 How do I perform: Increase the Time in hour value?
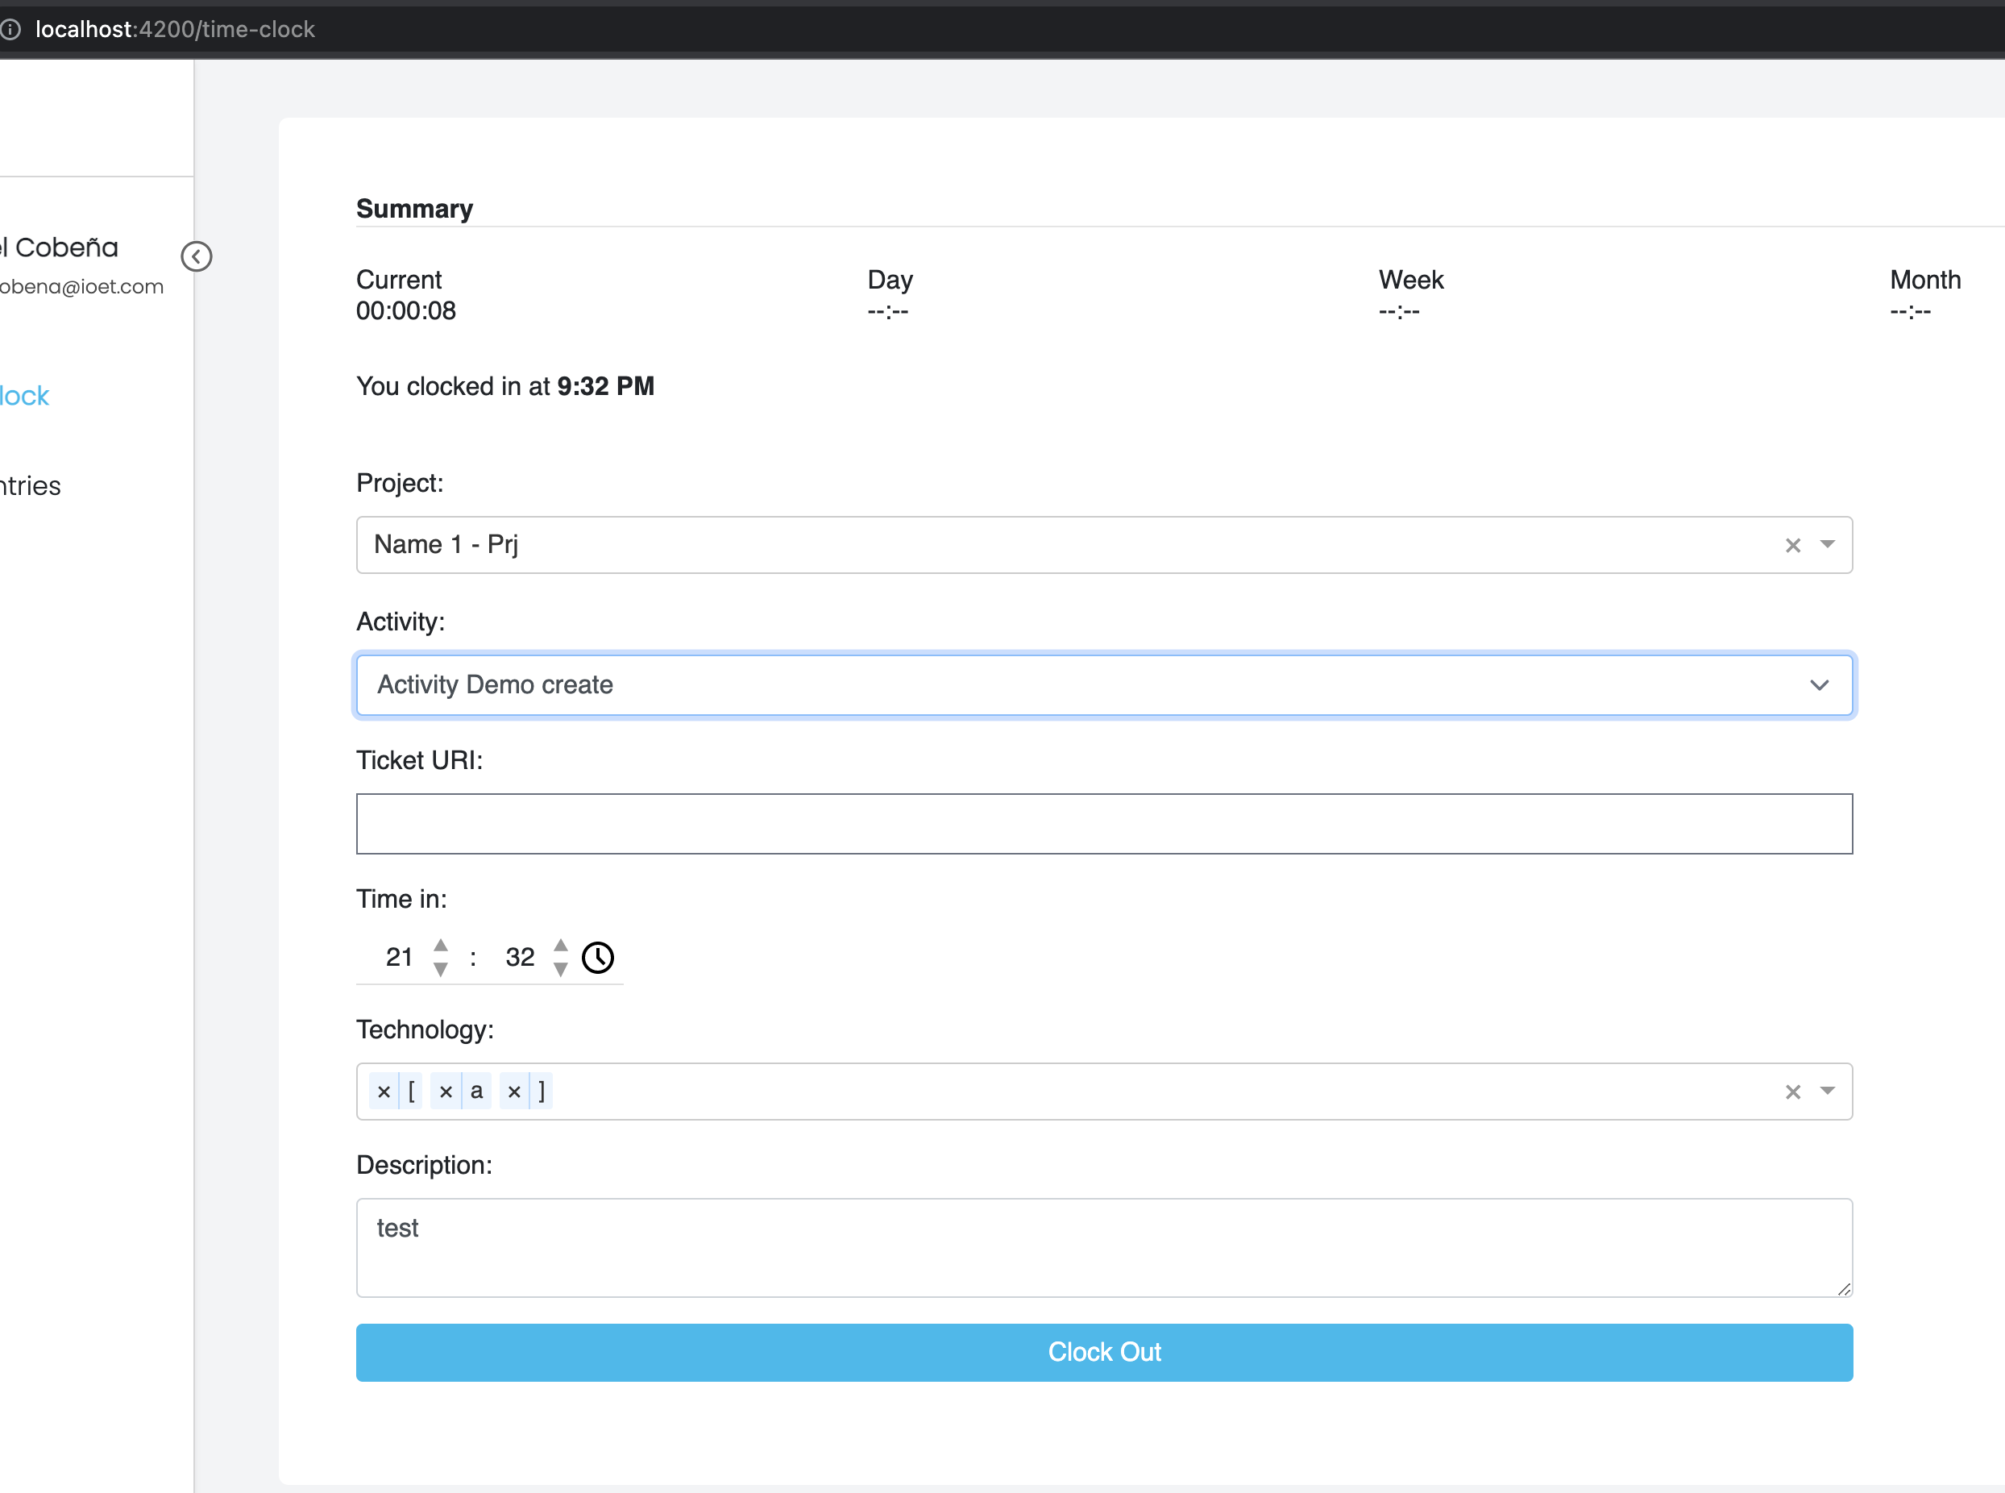(441, 945)
